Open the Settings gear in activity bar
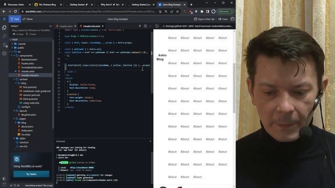This screenshot has width=335, height=188. pos(4,53)
